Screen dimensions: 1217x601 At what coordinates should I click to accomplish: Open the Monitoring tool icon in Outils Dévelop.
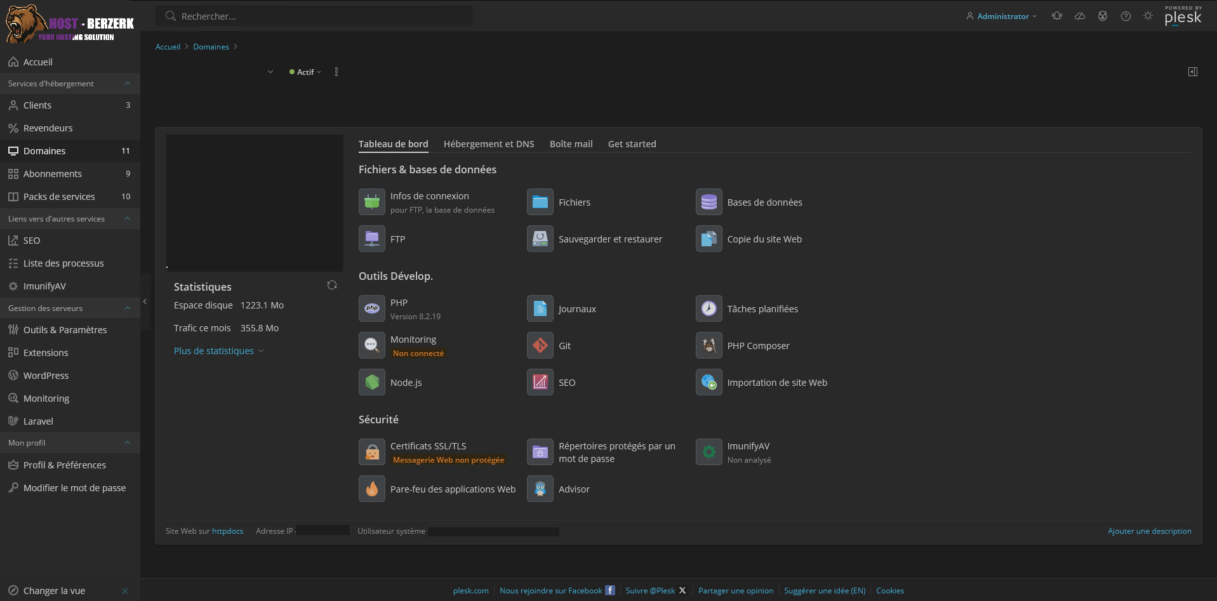tap(372, 346)
